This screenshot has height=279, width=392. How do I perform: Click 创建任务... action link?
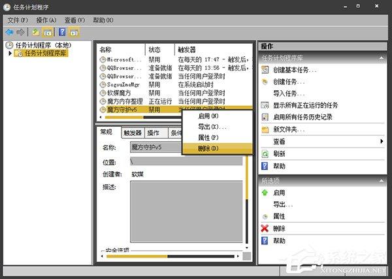(289, 82)
